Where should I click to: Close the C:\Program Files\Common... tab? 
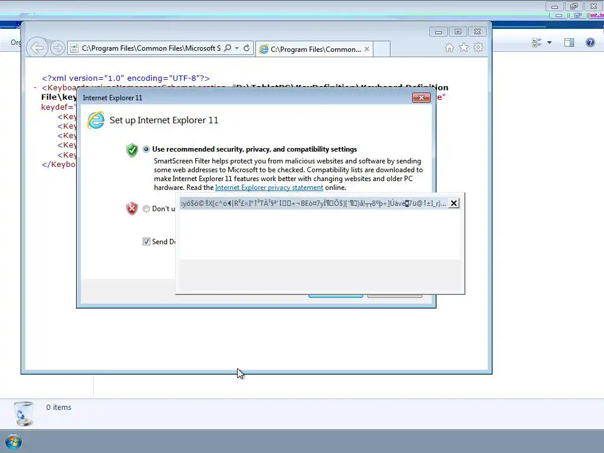367,49
